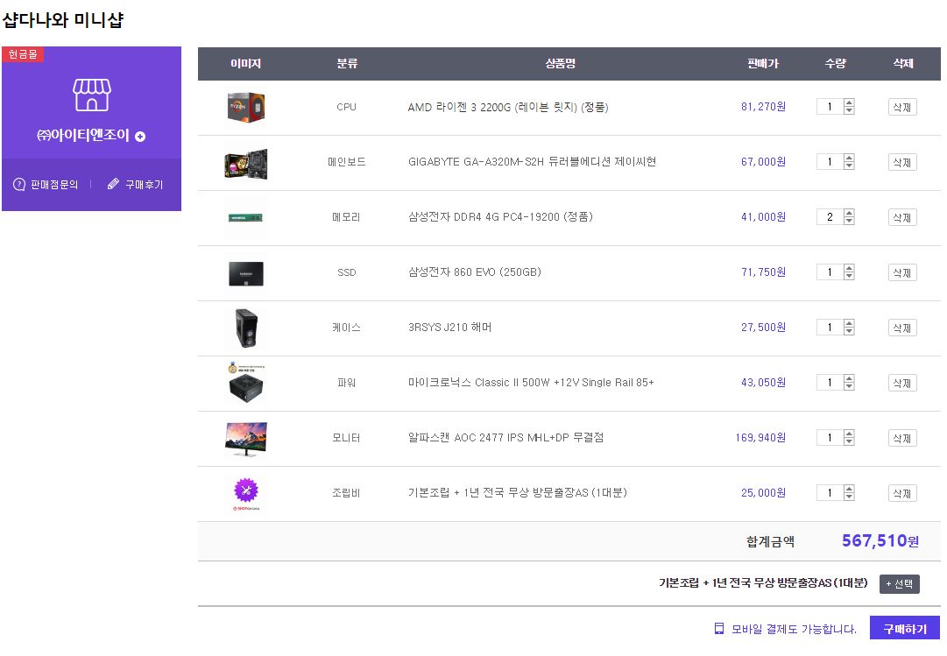Delete the AMD 라이젠 3 2200G item

tap(902, 107)
